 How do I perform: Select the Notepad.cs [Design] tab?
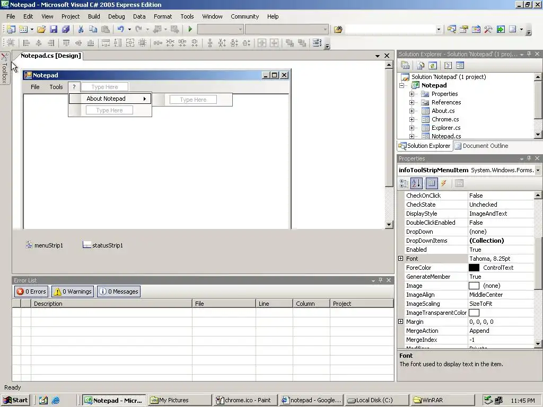(x=50, y=56)
